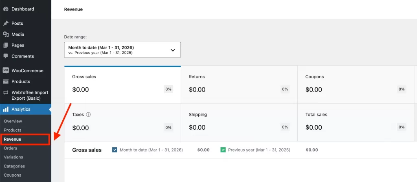Click the Shipping 0% badge
The height and width of the screenshot is (182, 417).
pos(285,127)
